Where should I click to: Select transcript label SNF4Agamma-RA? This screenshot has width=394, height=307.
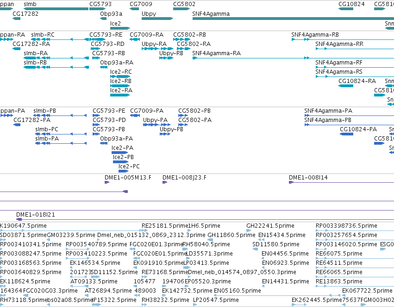coord(216,53)
